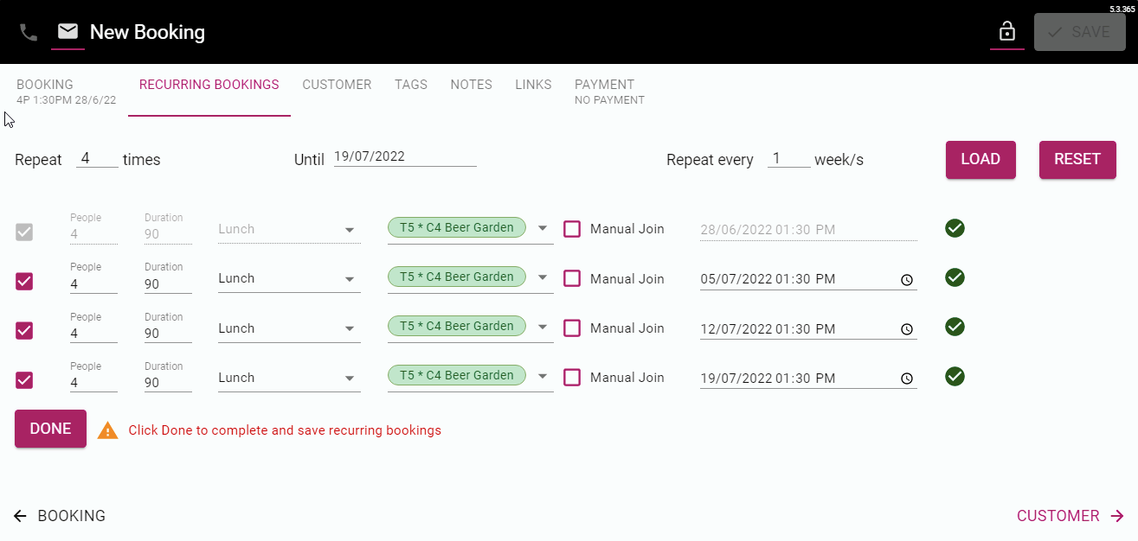Click the warning triangle beside the Done button

coord(107,429)
